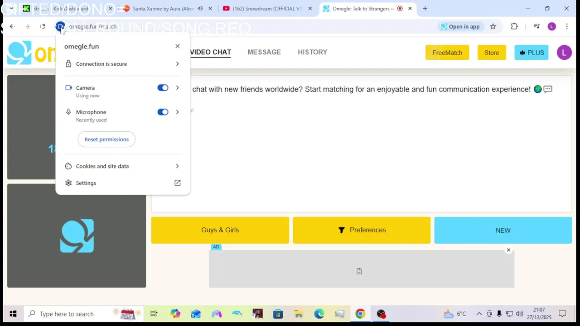Close the Snowdream YouTube tab

pyautogui.click(x=310, y=9)
